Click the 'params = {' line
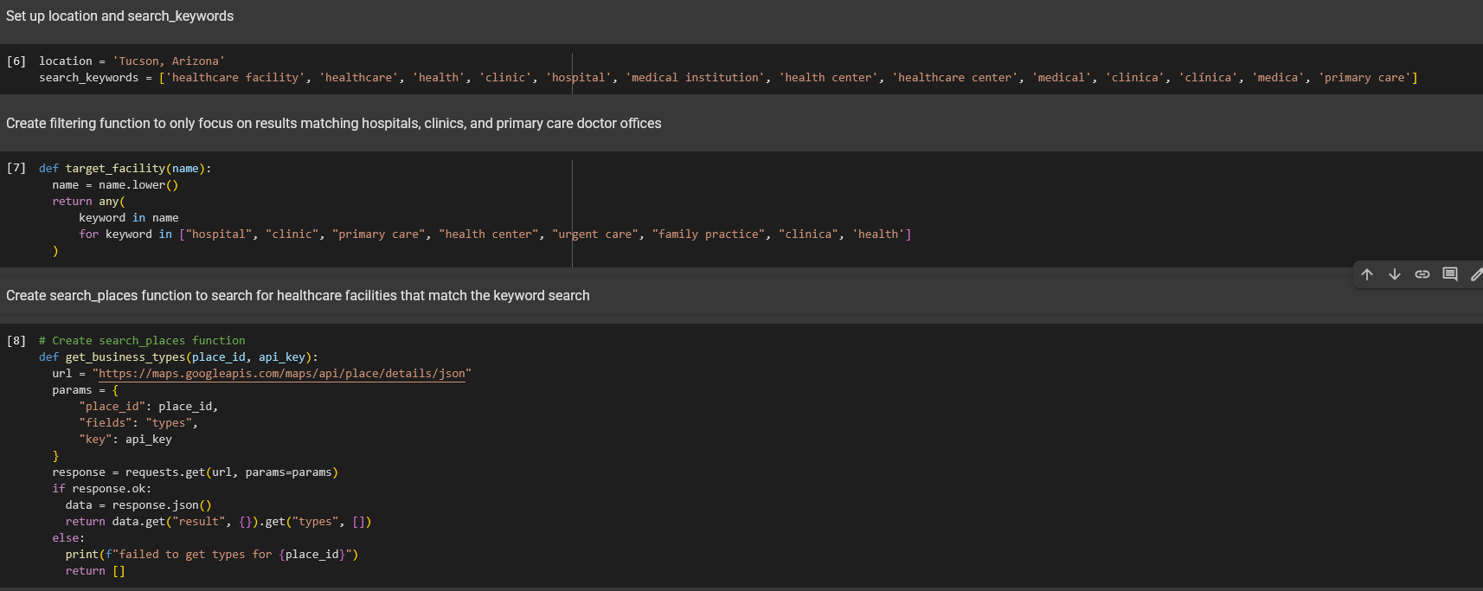 click(x=85, y=390)
